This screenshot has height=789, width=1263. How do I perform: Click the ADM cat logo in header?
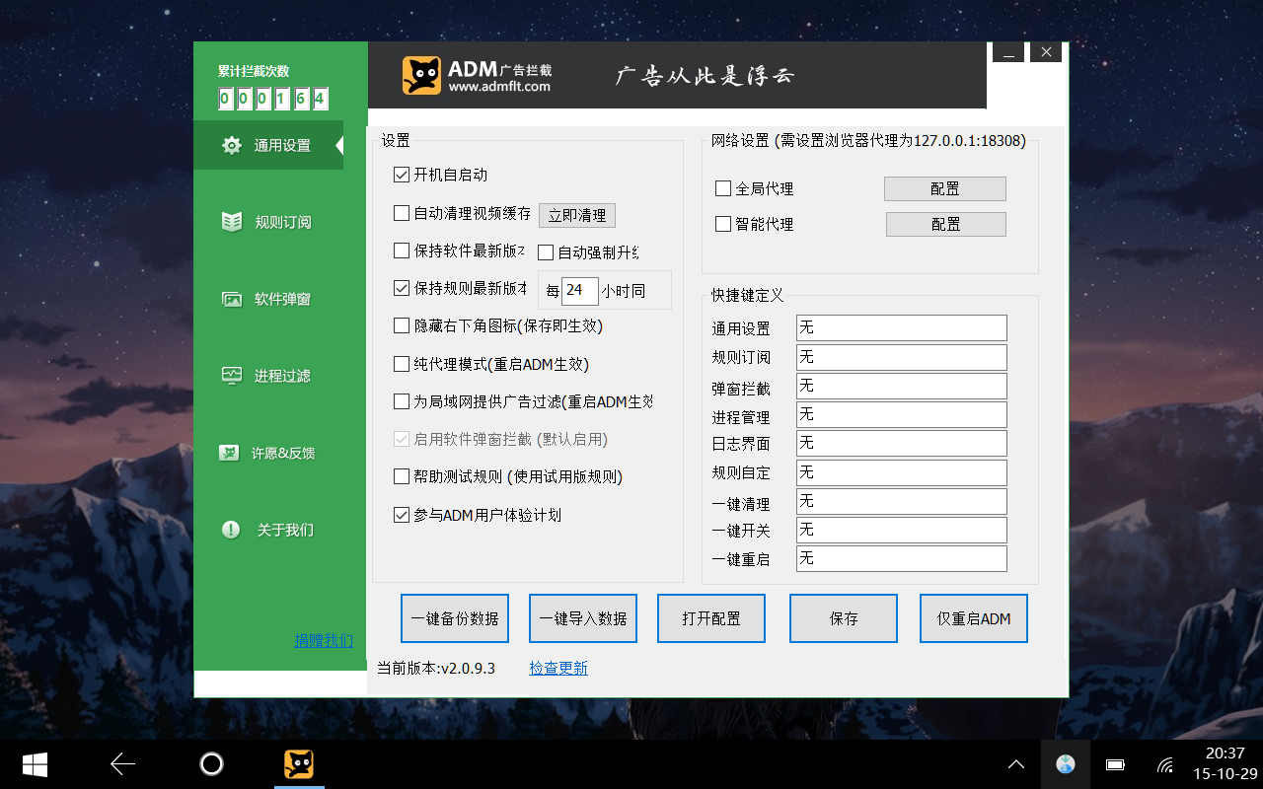[x=421, y=76]
